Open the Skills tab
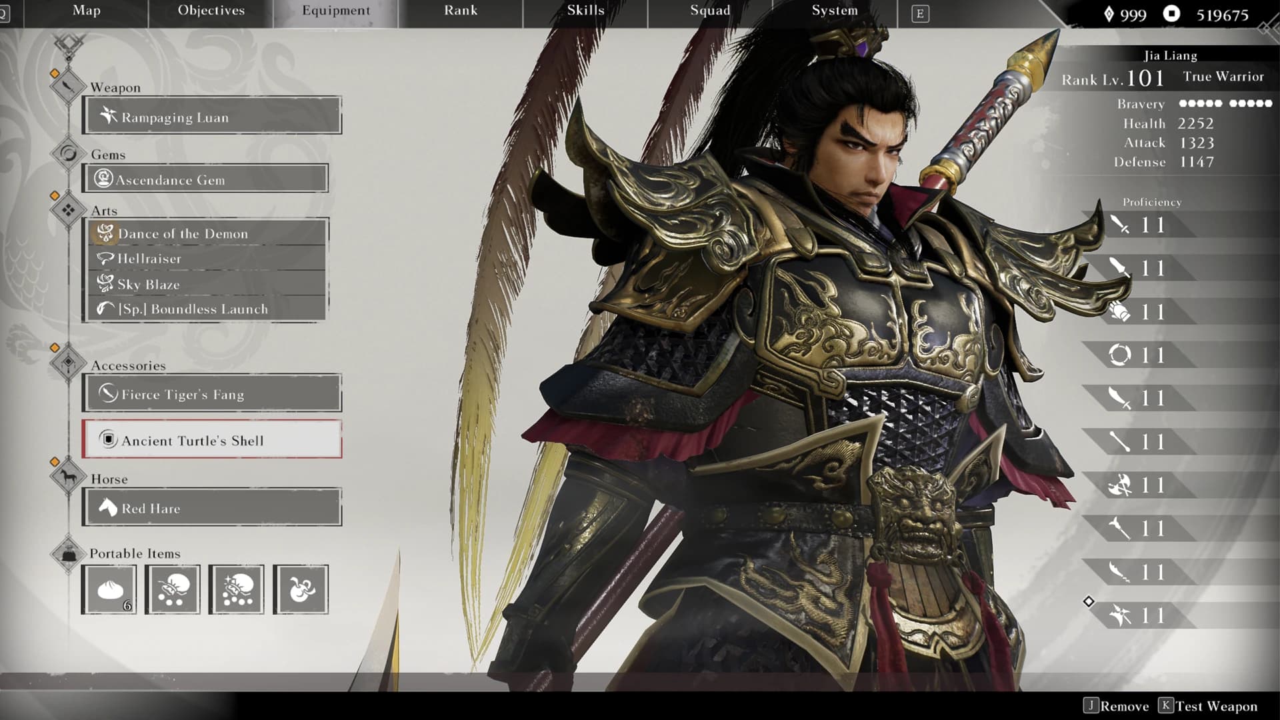The height and width of the screenshot is (720, 1280). pyautogui.click(x=585, y=11)
